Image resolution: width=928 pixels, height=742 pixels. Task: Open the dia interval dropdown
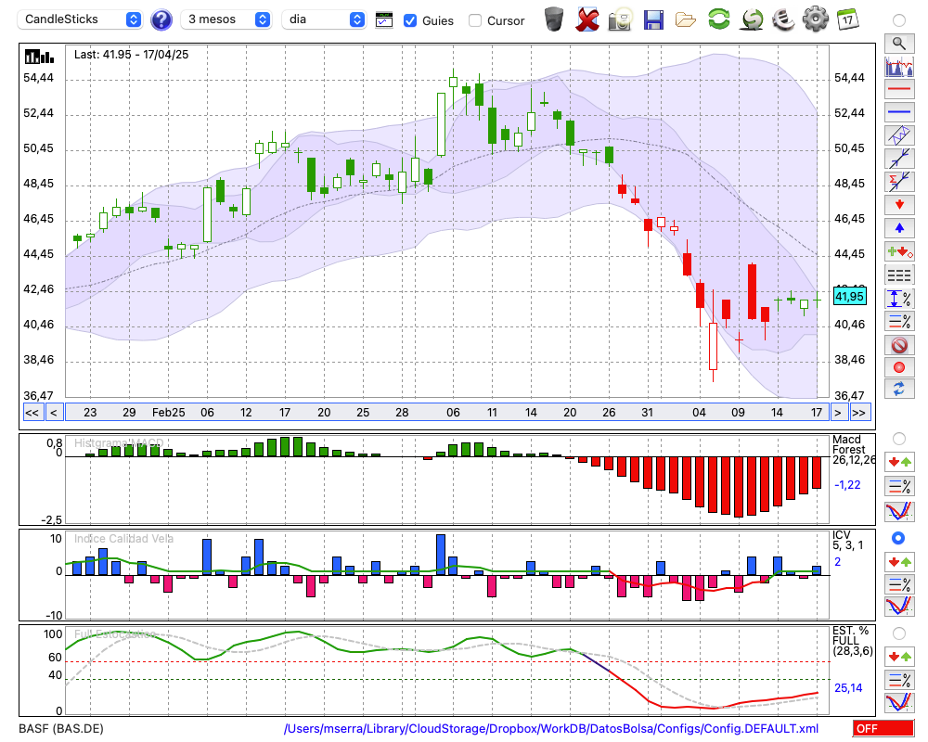324,19
